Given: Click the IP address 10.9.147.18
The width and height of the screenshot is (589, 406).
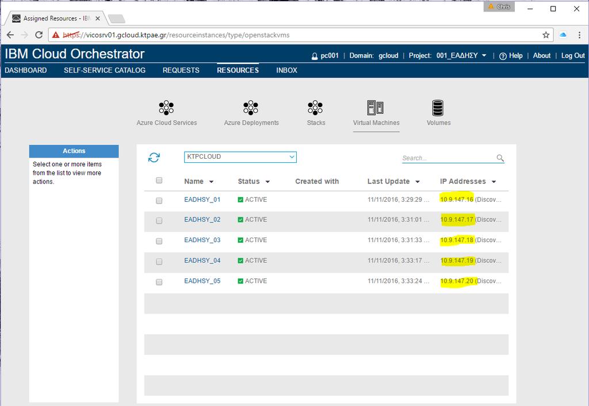Looking at the screenshot, I should click(456, 240).
